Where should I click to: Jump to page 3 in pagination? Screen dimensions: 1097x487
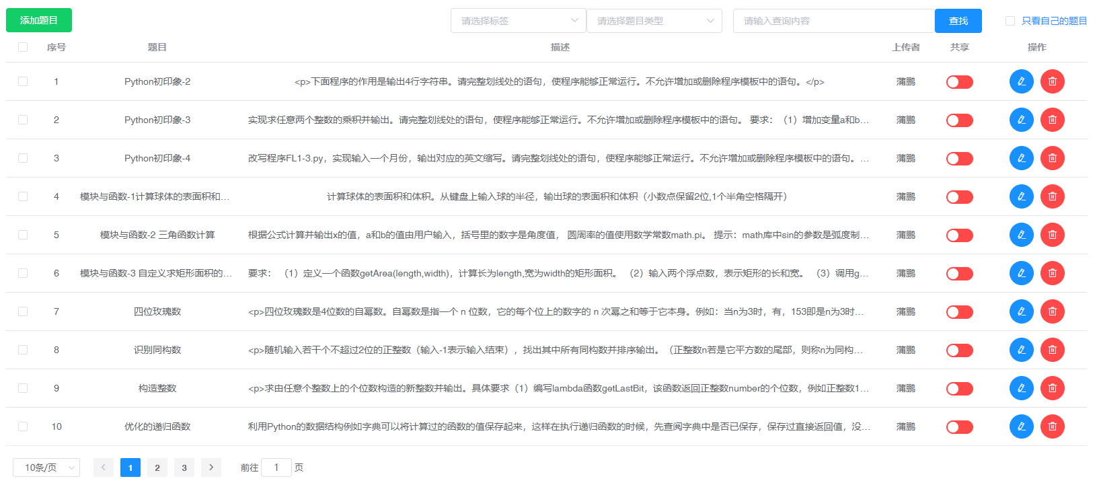tap(184, 467)
